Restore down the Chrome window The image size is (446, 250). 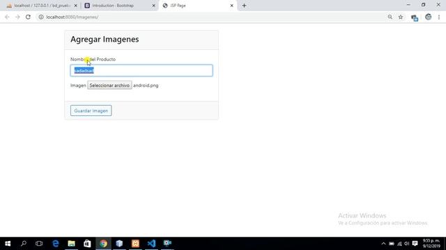pyautogui.click(x=423, y=5)
